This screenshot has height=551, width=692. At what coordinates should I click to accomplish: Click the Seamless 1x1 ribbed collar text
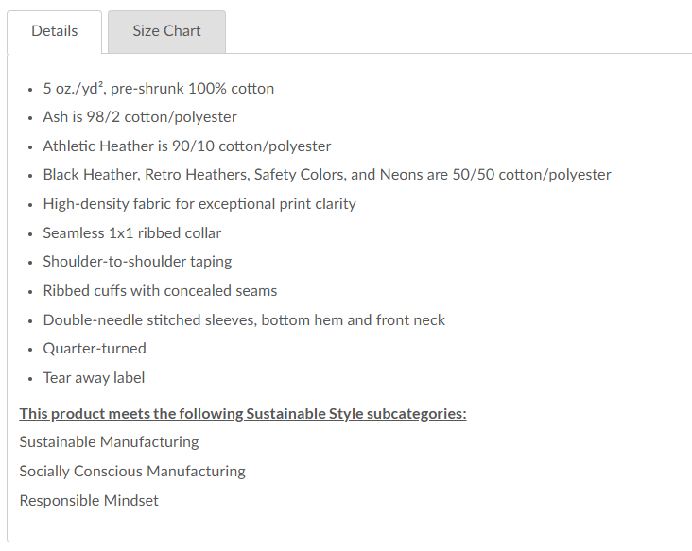(x=131, y=232)
